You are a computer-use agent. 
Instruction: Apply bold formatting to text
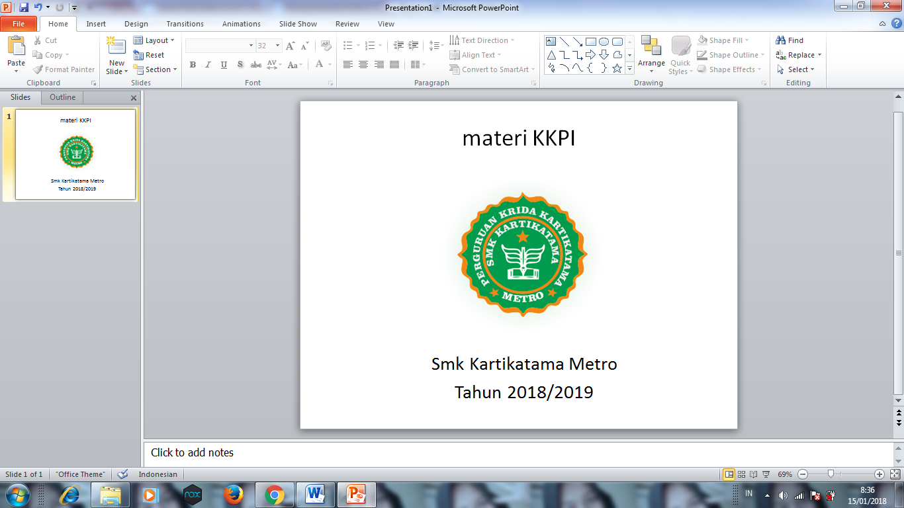[x=193, y=65]
